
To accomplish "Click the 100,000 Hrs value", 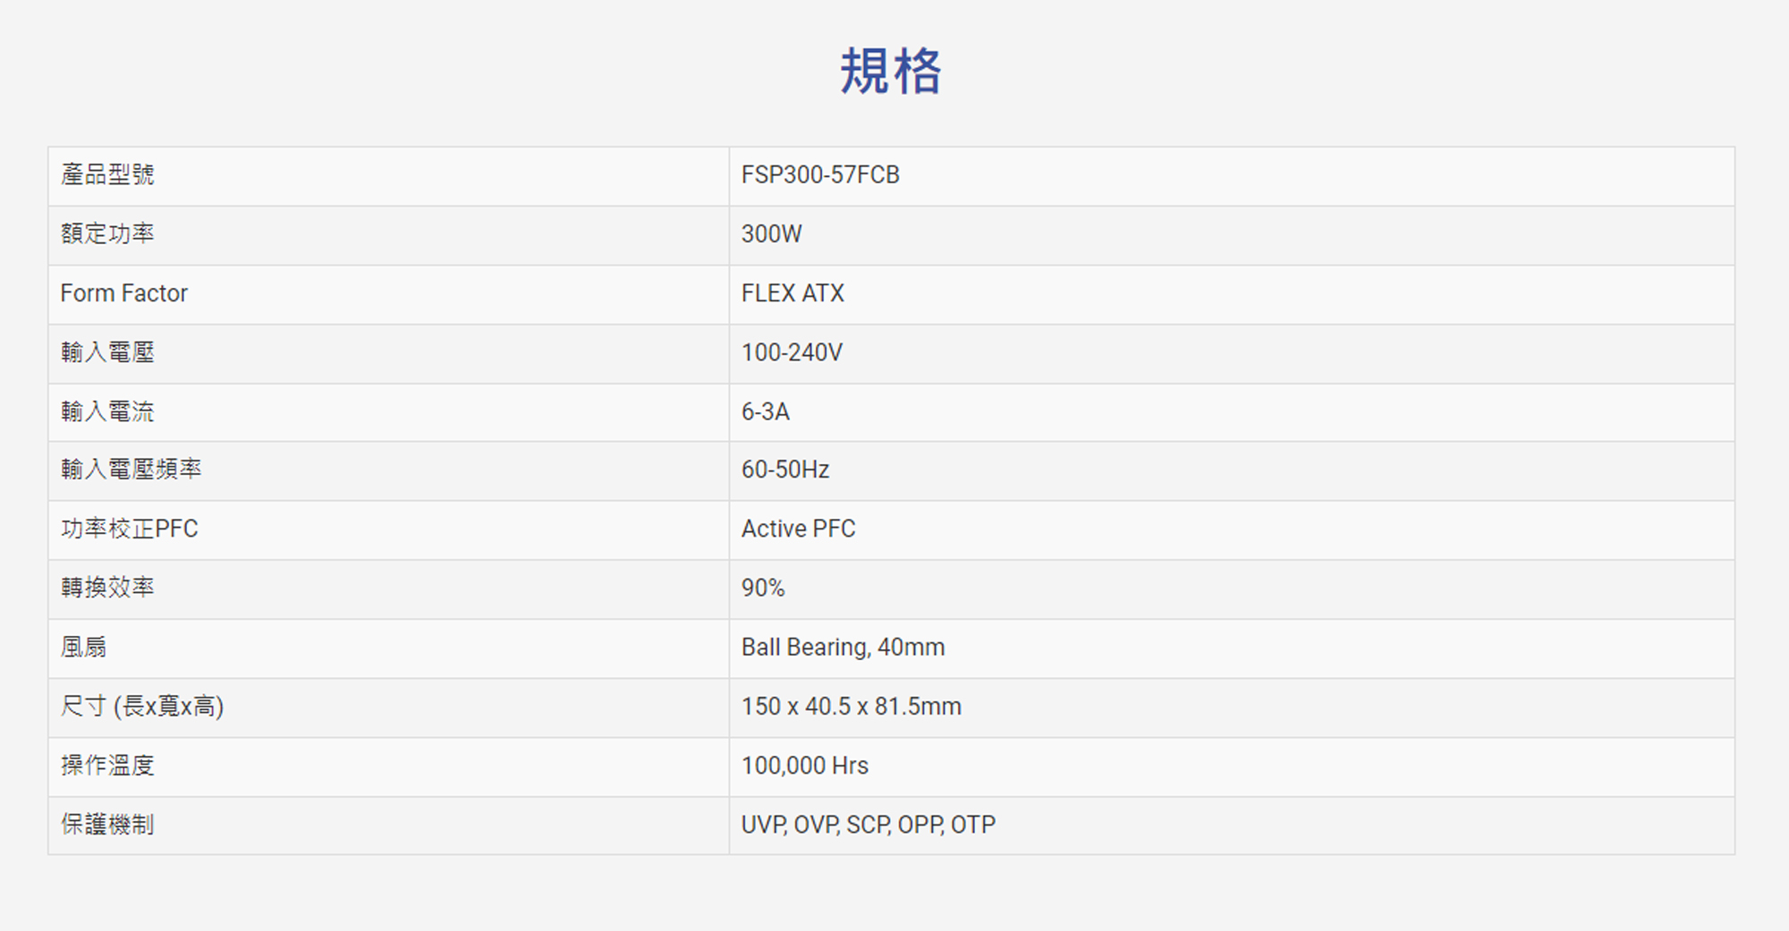I will tap(804, 766).
